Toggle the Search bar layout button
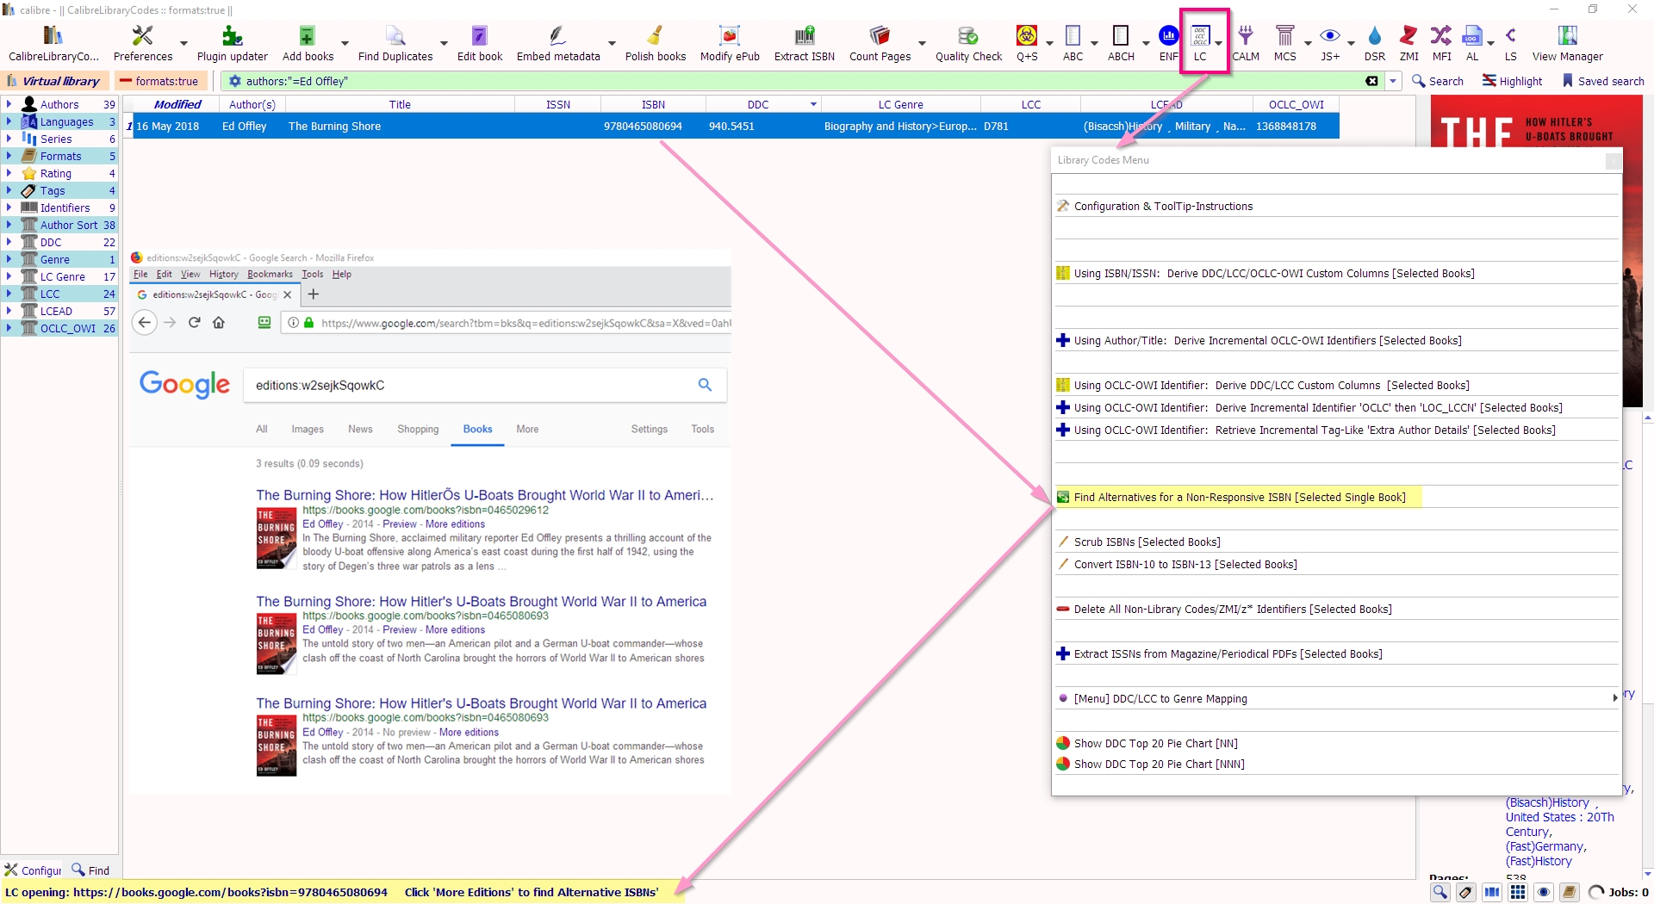1654x904 pixels. click(1440, 892)
